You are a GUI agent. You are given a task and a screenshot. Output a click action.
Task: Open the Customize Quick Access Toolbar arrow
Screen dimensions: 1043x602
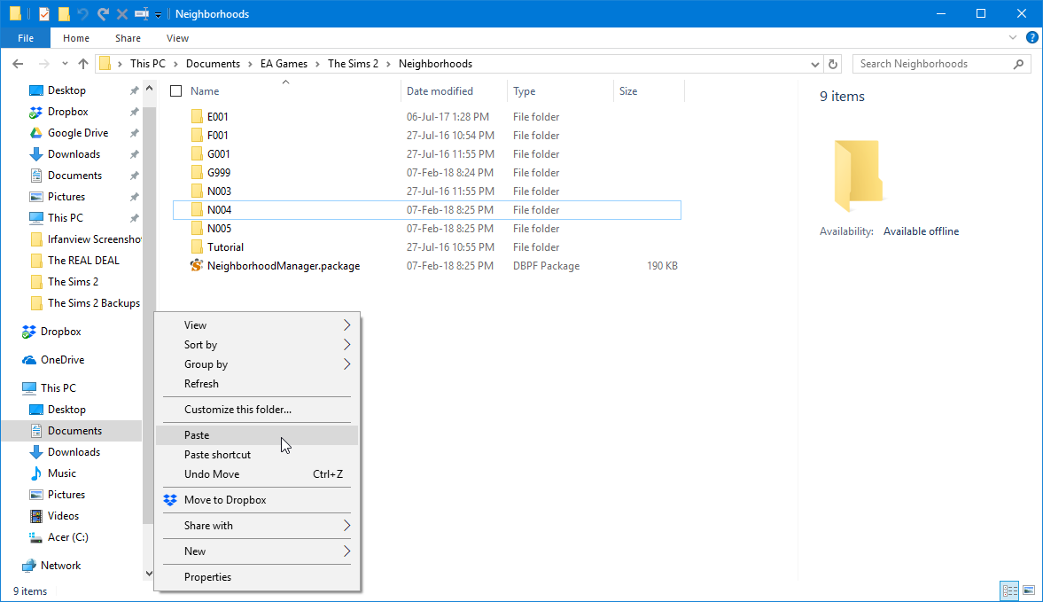(159, 15)
